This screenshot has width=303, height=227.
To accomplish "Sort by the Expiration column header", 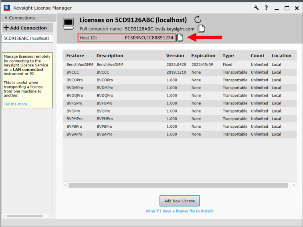I will pos(203,56).
